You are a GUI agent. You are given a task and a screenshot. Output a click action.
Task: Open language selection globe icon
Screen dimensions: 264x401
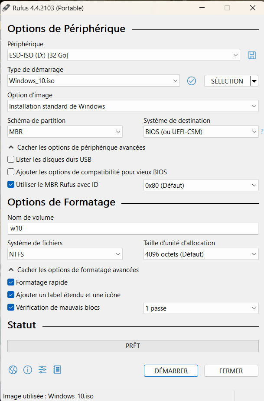[x=13, y=369]
